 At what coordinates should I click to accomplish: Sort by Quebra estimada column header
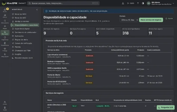154,50
